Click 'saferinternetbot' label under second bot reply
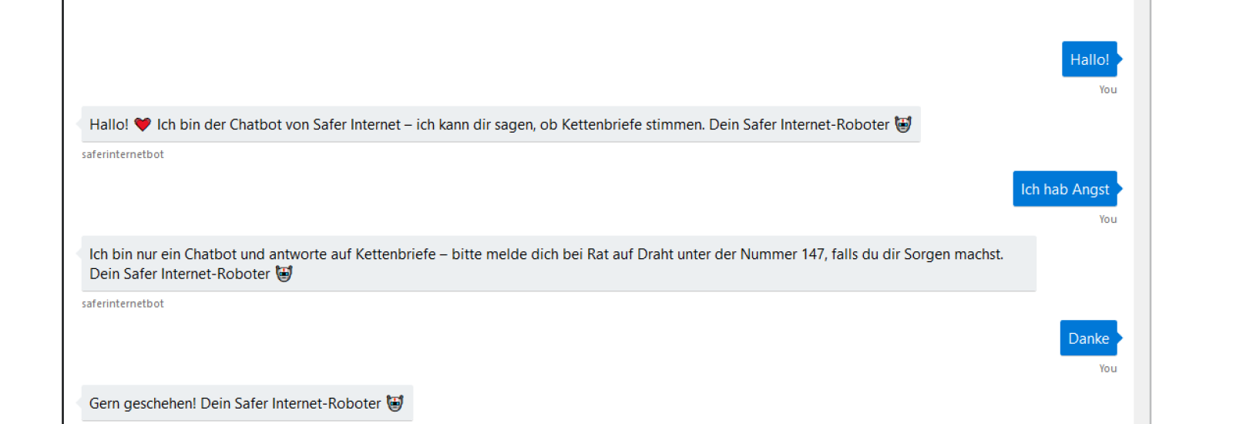 pos(123,304)
